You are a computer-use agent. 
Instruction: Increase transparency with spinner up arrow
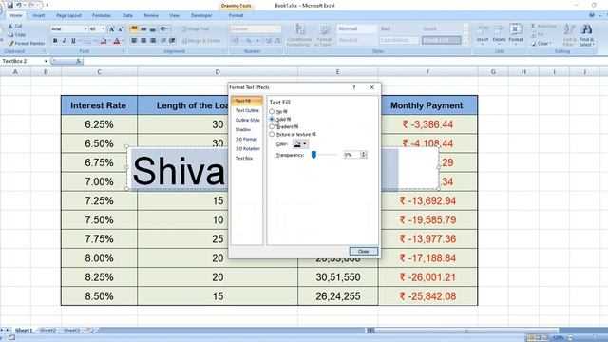pos(363,153)
